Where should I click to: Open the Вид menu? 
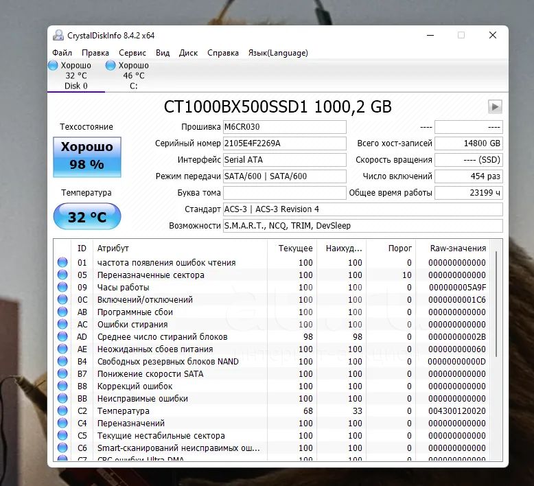coord(163,53)
